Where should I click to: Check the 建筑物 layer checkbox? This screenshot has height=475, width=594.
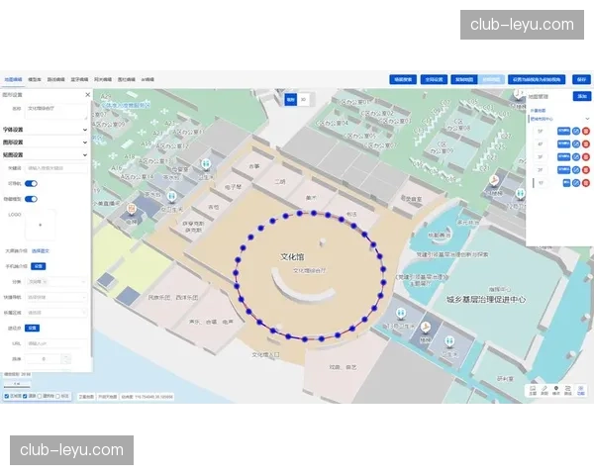(40, 396)
